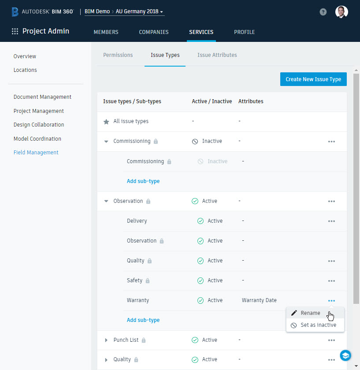The image size is (360, 370).
Task: Open the app launcher waffle icon
Action: [15, 31]
